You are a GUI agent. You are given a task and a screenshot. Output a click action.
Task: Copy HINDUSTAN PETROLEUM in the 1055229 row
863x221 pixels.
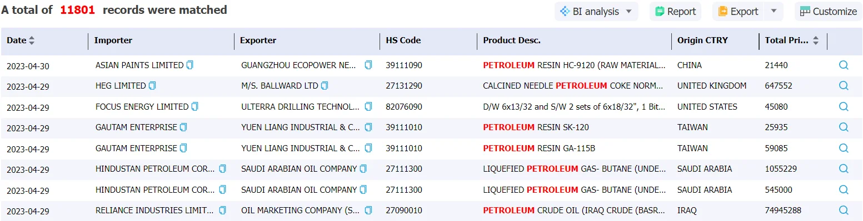(x=222, y=169)
